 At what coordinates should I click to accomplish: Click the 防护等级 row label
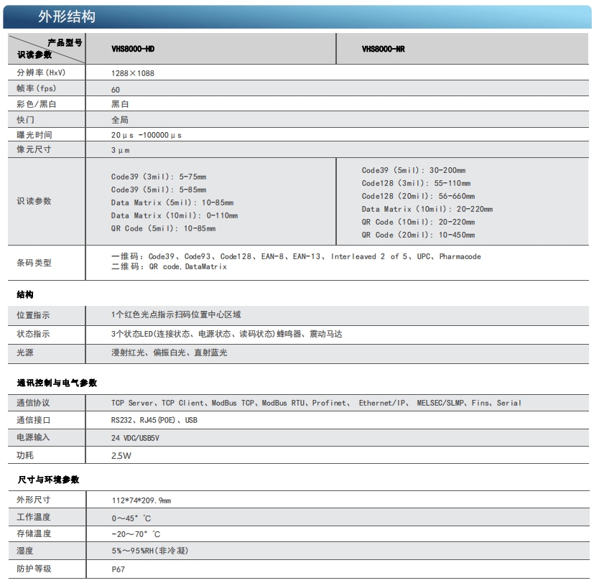point(34,569)
